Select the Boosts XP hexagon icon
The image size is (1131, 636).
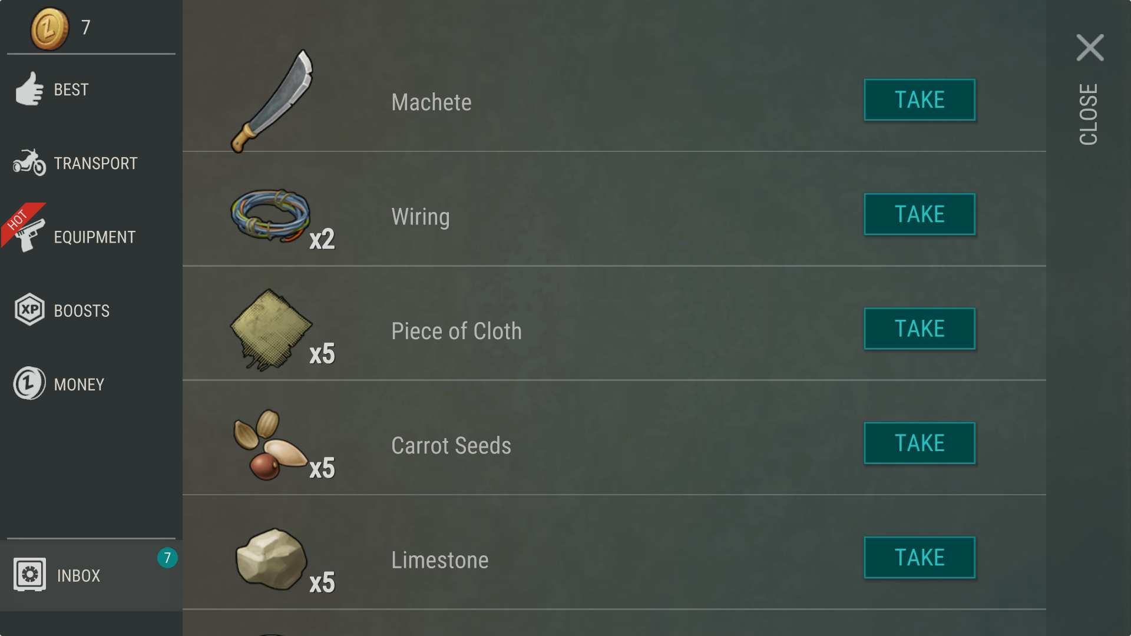tap(29, 310)
